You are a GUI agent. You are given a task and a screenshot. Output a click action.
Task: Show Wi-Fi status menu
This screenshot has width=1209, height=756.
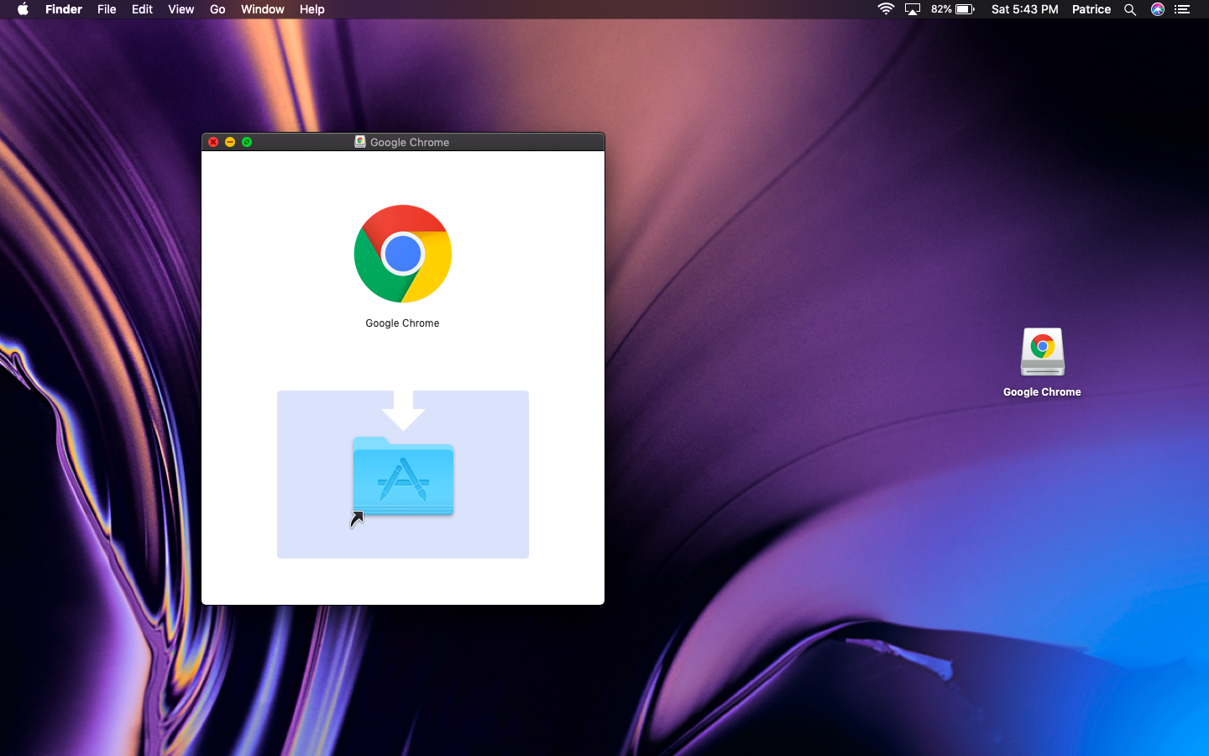[x=886, y=9]
